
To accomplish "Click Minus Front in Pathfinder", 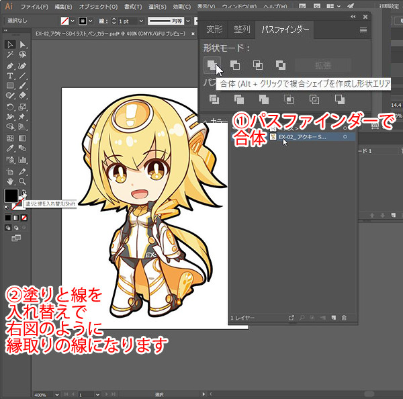I will 235,65.
